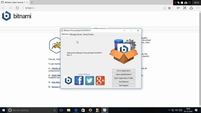The width and height of the screenshot is (201, 113).
Task: Click the Get Support button
Action: [x=124, y=85]
